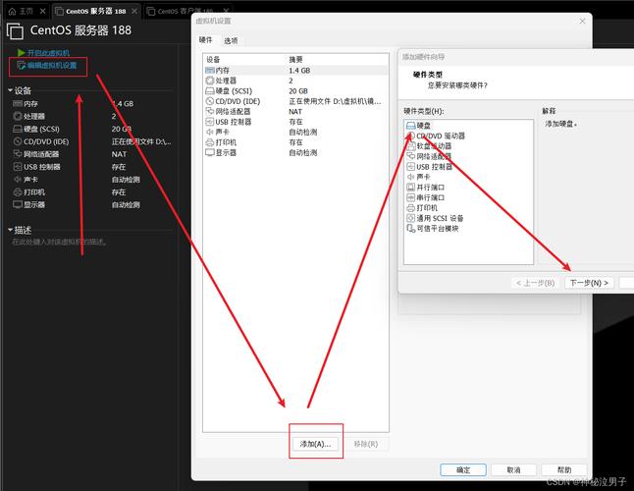The width and height of the screenshot is (634, 491).
Task: Select 声卡 sound card icon in main window
Action: pos(18,179)
